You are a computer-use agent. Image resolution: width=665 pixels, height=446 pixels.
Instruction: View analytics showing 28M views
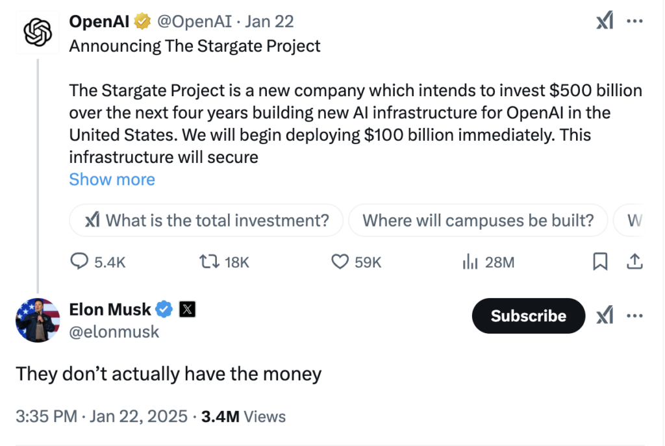[x=470, y=262]
